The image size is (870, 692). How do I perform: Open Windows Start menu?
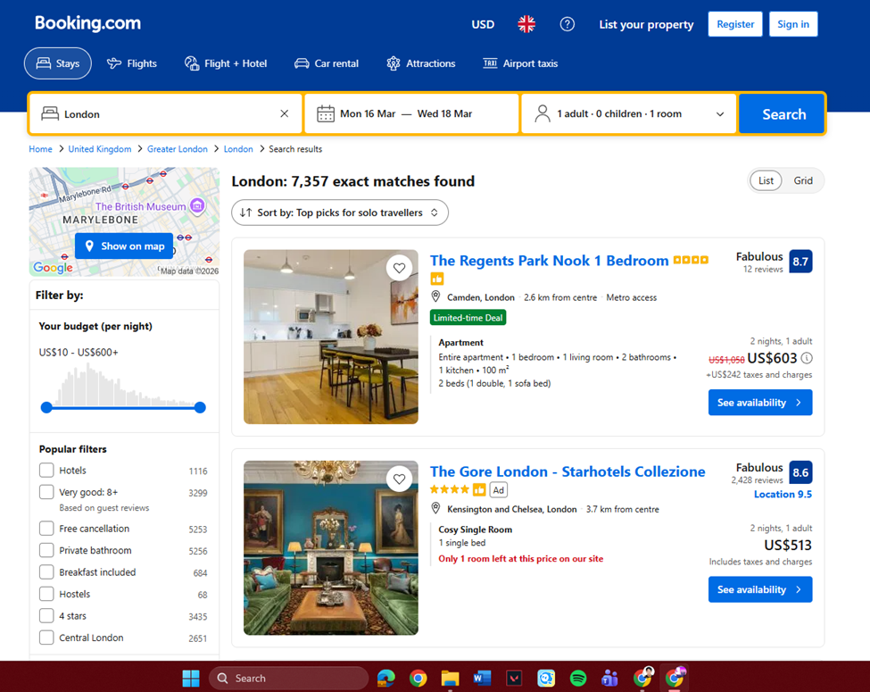click(191, 678)
